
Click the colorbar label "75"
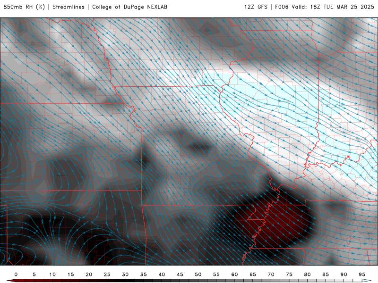(x=289, y=275)
